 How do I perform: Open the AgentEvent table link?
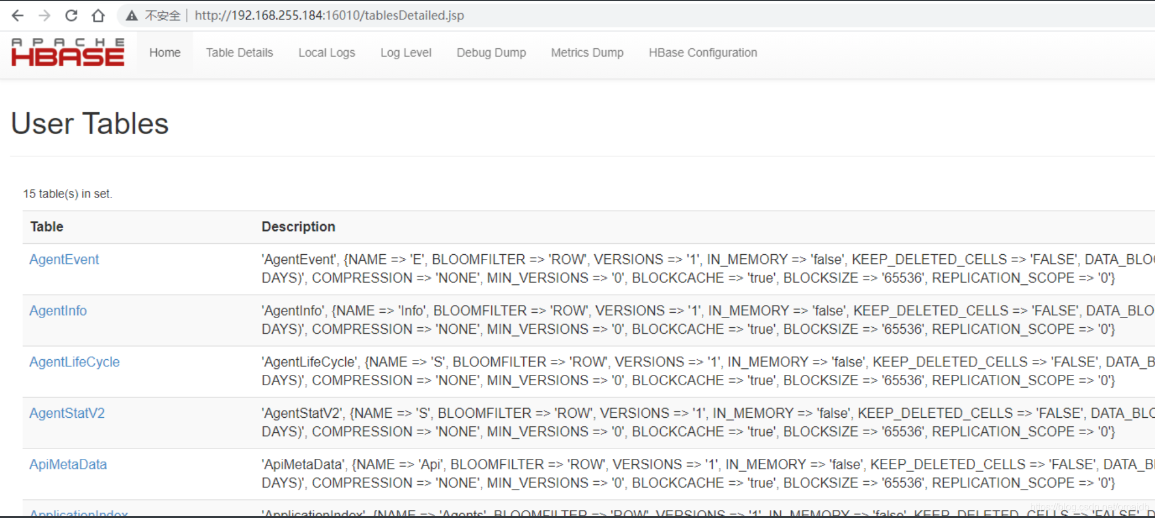pos(64,260)
